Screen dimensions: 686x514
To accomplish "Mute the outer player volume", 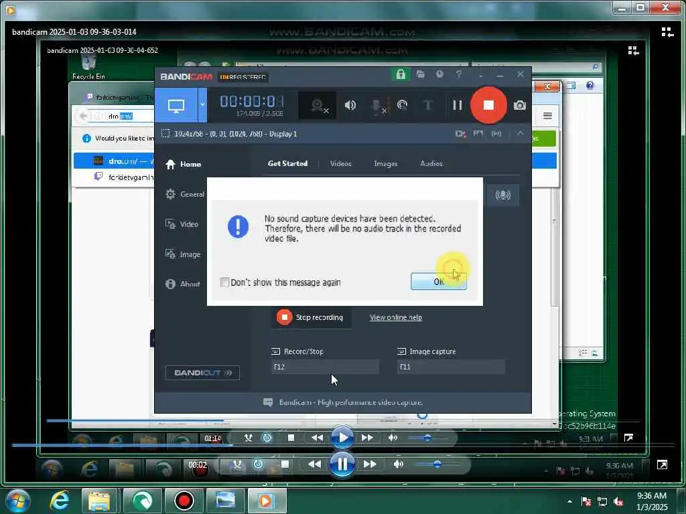I will [x=398, y=464].
